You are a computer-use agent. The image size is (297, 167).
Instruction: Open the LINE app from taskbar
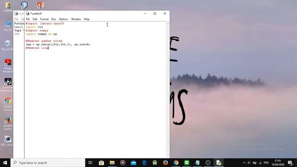click(187, 163)
